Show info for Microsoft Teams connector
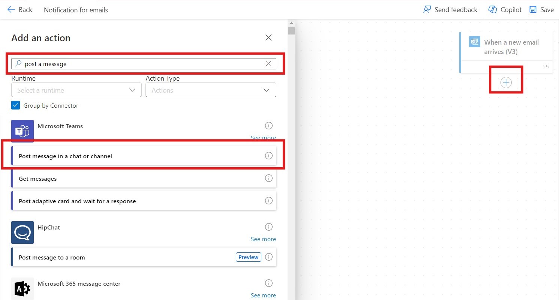Screen dimensions: 559x300 point(269,126)
